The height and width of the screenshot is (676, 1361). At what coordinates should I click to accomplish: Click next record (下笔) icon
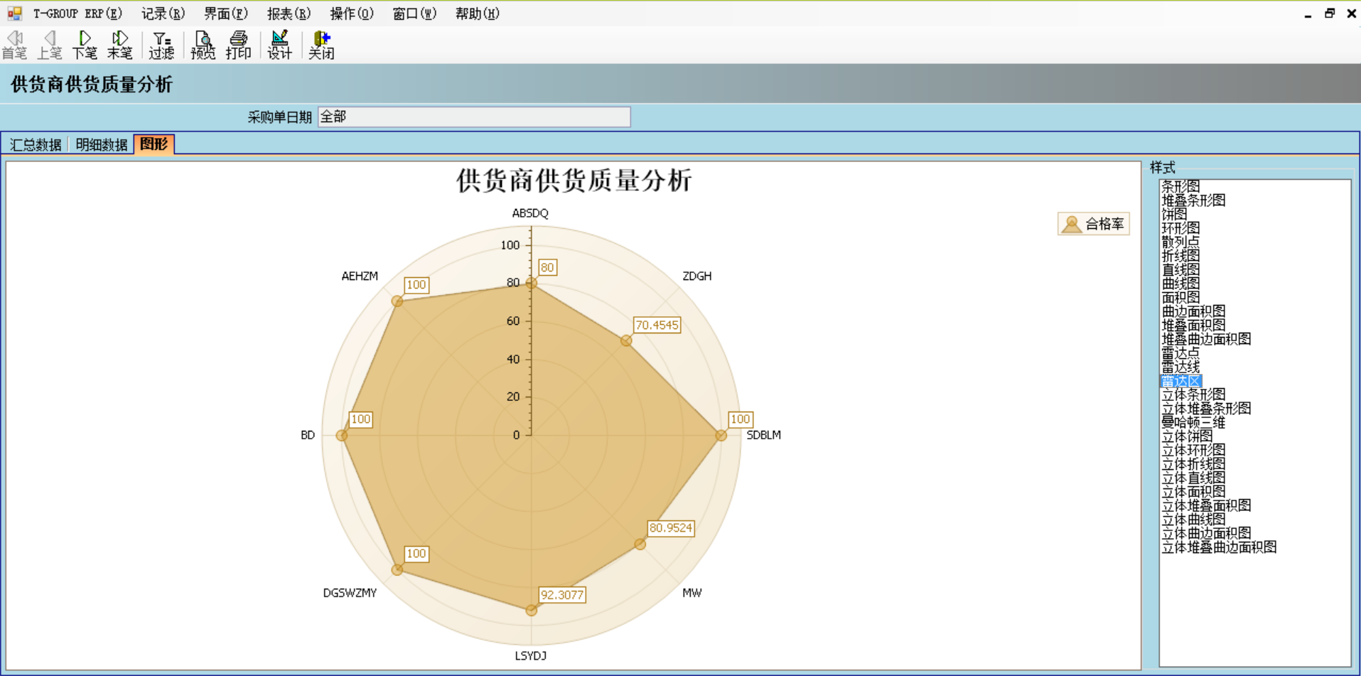click(85, 45)
